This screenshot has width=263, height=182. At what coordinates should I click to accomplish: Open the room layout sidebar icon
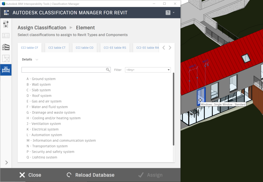[x=6, y=58]
